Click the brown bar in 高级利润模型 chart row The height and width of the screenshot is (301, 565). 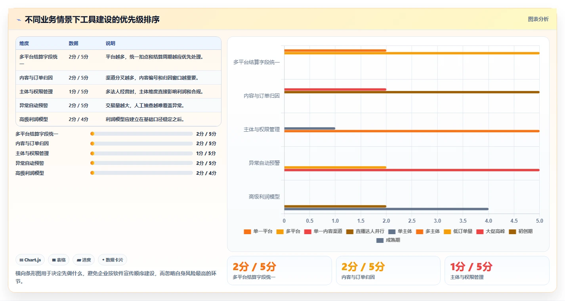335,206
